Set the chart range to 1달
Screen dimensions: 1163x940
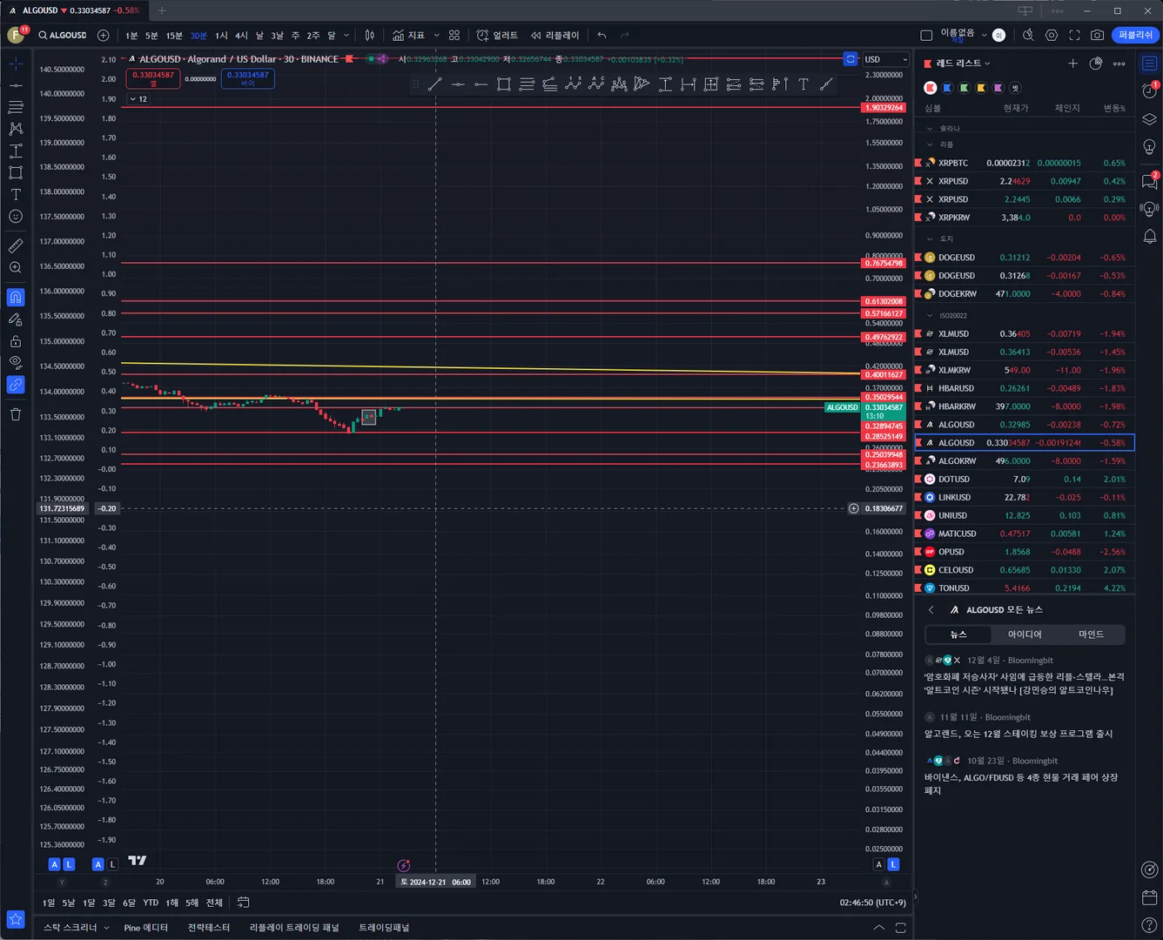click(89, 903)
